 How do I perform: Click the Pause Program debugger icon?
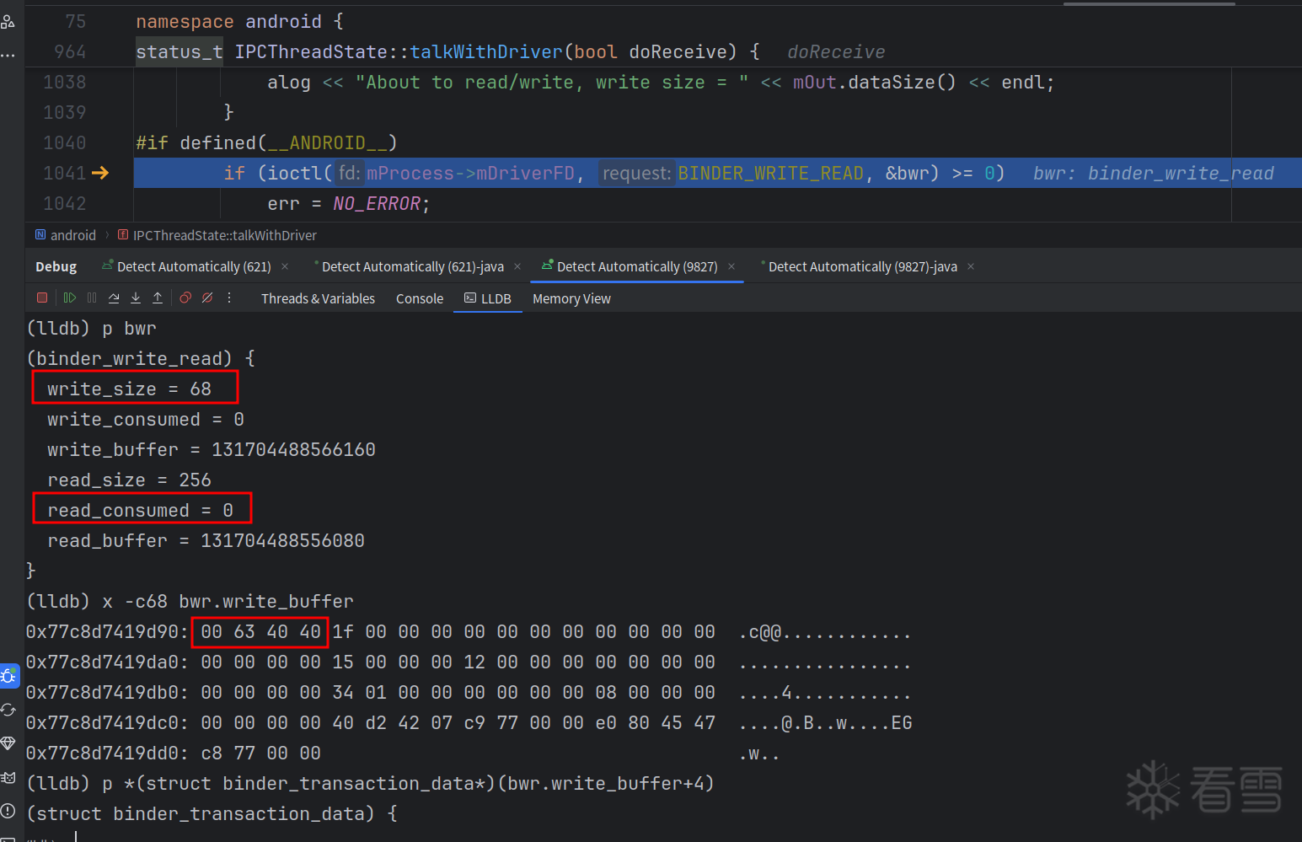(92, 298)
